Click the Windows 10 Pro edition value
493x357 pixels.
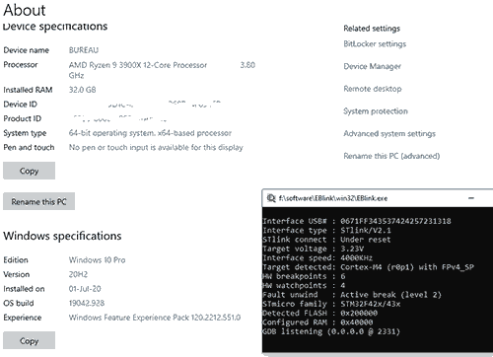(97, 260)
